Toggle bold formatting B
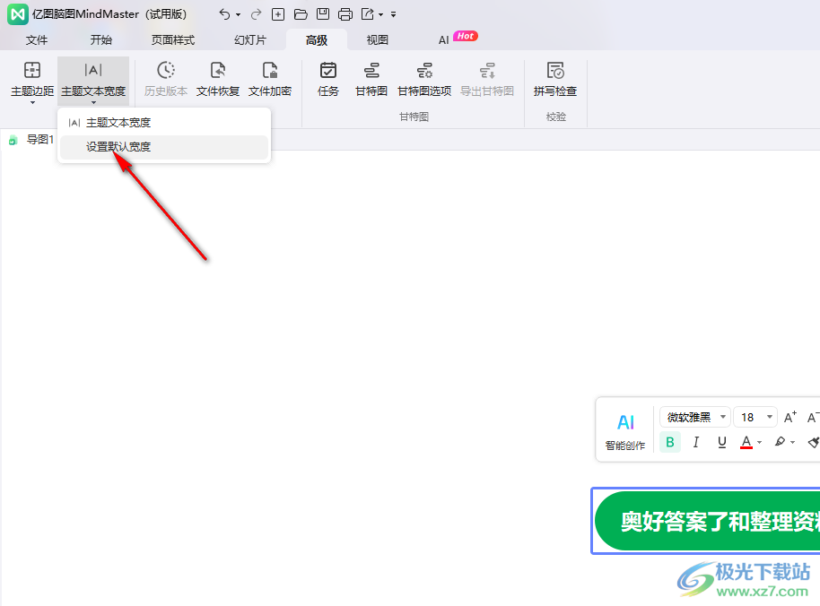The image size is (820, 606). point(670,443)
